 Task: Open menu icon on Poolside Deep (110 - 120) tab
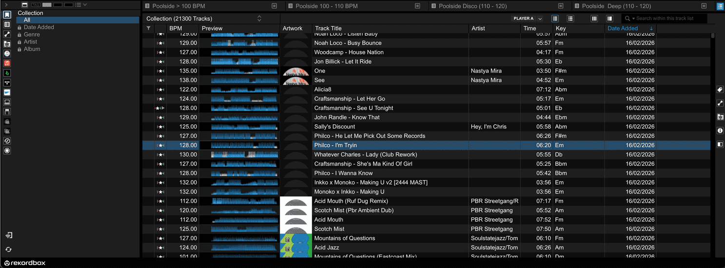[x=704, y=6]
